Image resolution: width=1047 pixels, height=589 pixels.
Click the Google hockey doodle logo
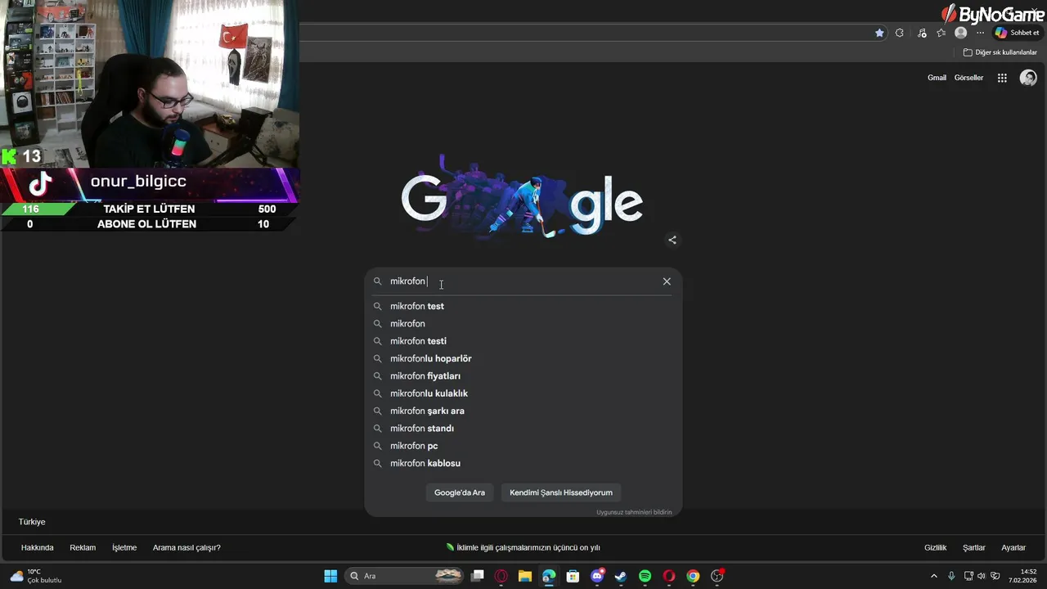click(522, 196)
